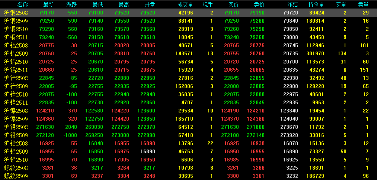The image size is (377, 180).
Task: Select the 沪铜2510 contract name
Action: [x=16, y=29]
